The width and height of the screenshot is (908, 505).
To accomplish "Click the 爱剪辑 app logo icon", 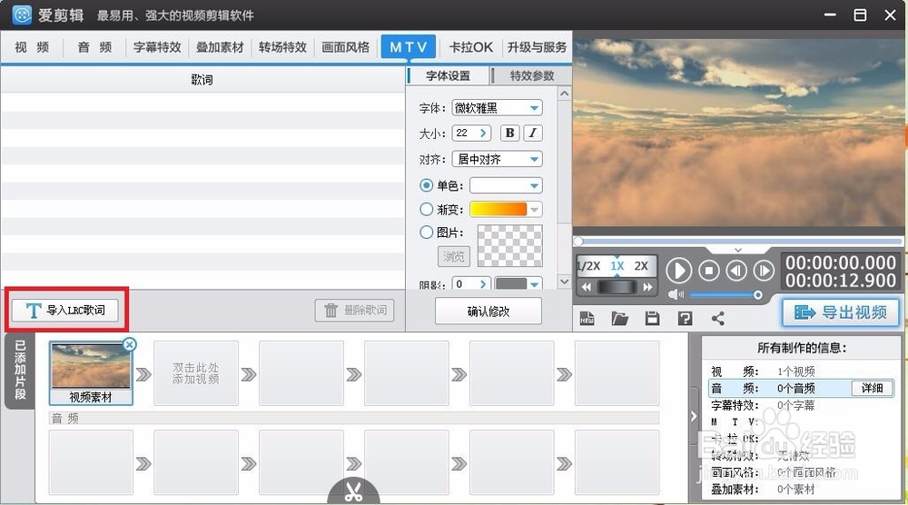I will [x=22, y=15].
